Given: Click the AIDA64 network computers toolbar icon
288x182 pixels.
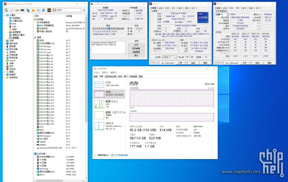Looking at the screenshot, I should (x=28, y=10).
